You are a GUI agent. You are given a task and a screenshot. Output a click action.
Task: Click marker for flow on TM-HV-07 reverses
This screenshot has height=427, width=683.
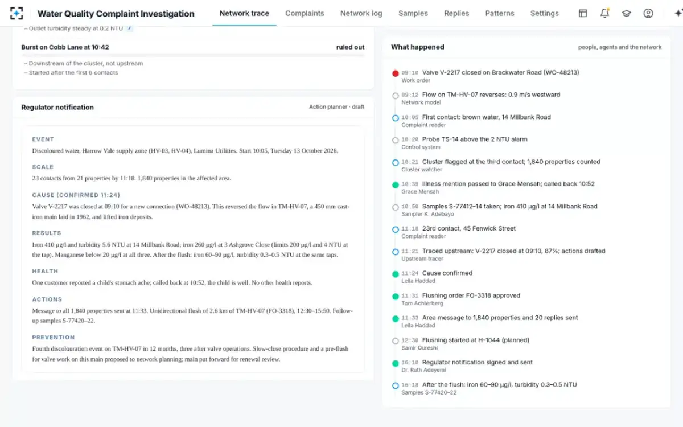coord(396,96)
